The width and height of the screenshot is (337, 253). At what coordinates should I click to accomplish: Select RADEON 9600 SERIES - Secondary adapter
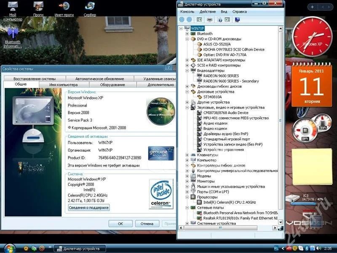pos(231,81)
